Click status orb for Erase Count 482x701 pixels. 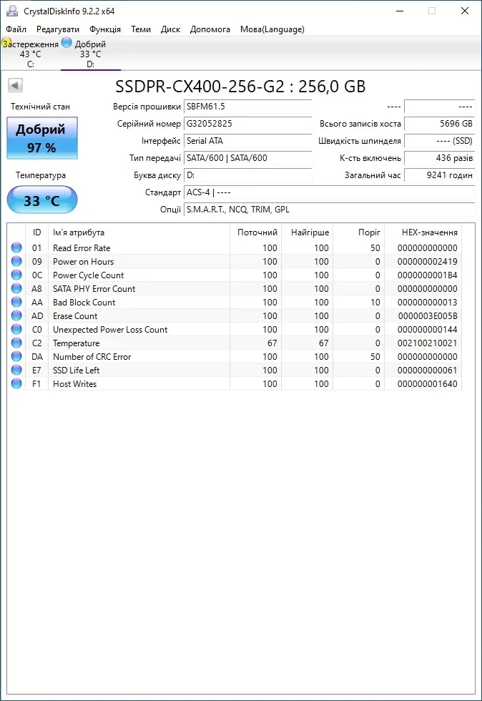click(16, 315)
